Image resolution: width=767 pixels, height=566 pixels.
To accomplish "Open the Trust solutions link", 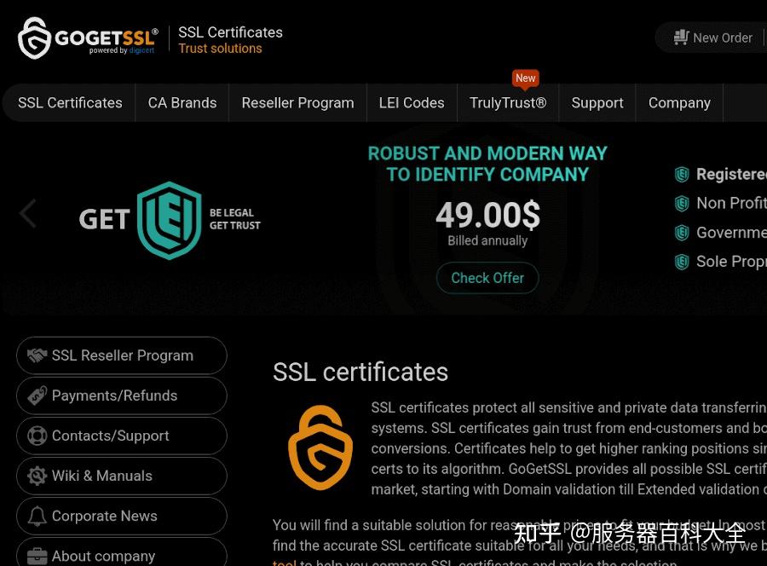I will [220, 49].
